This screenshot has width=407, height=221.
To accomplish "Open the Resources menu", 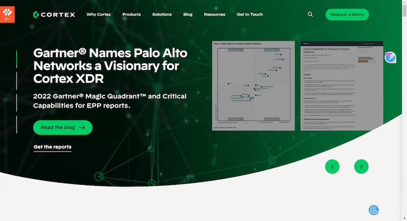I will 215,14.
